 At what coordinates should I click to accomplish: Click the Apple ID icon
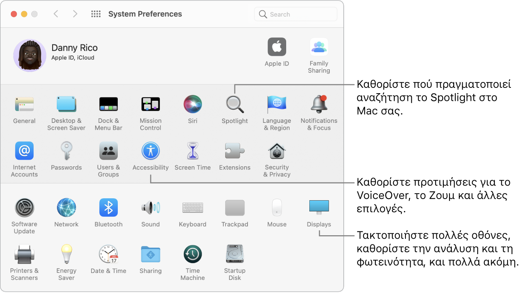[x=277, y=48]
